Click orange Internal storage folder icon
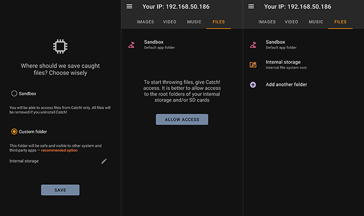Viewport: 364px width, 216px height. [253, 64]
